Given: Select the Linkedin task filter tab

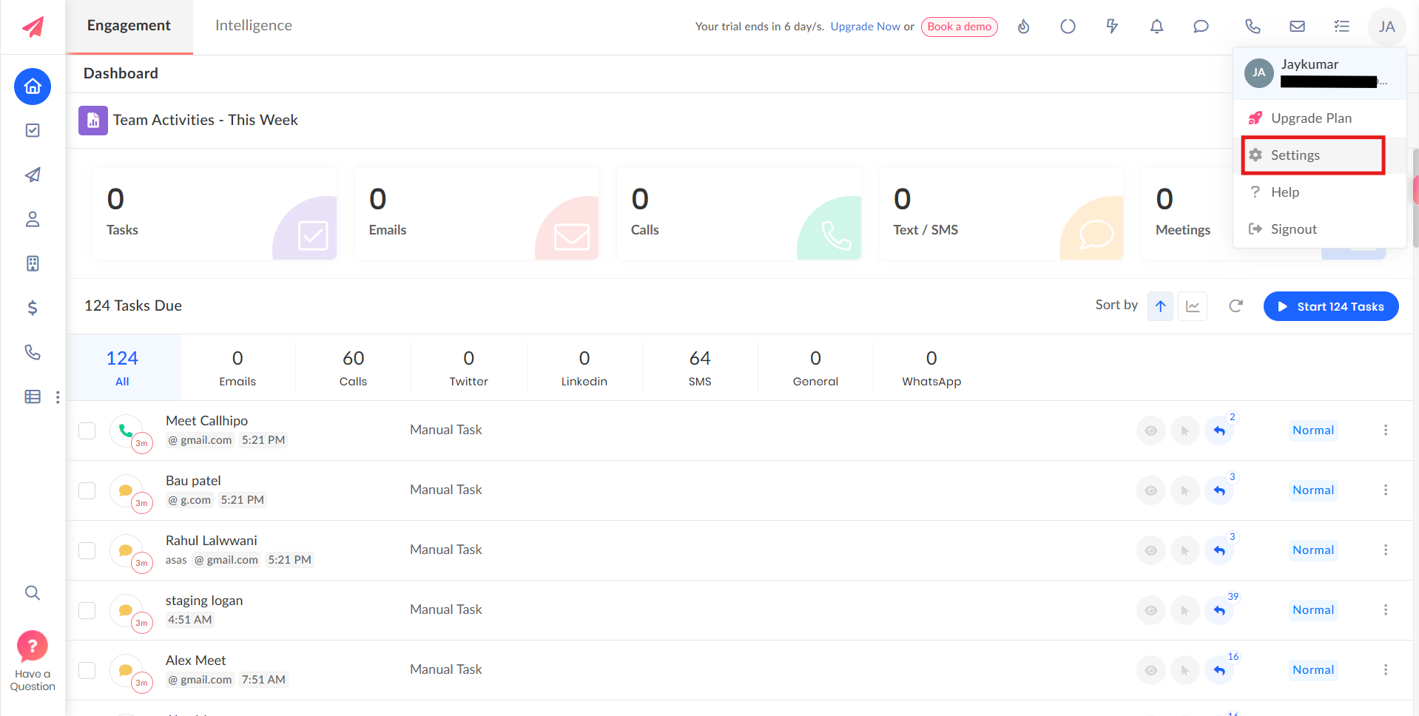Looking at the screenshot, I should [x=584, y=368].
